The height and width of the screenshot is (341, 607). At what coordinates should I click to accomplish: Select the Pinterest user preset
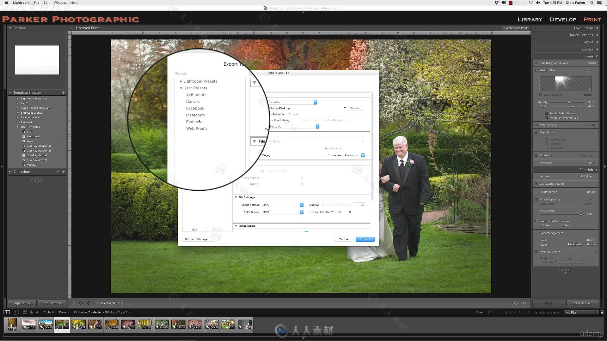(x=194, y=122)
